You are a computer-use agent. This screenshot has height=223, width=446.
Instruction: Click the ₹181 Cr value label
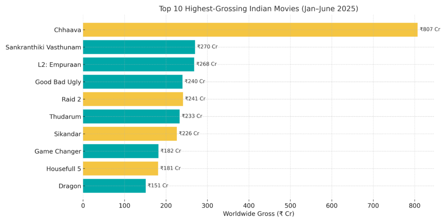170,168
